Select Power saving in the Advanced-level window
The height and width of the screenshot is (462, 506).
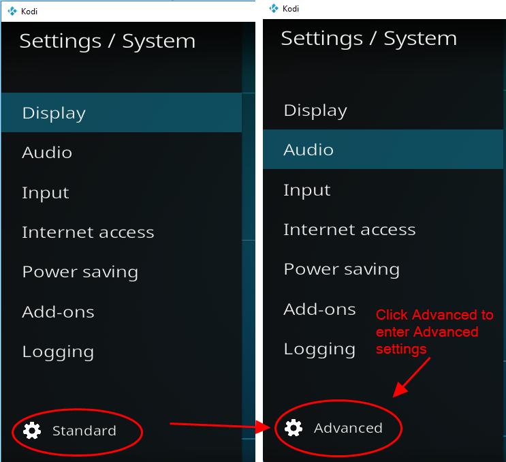341,269
